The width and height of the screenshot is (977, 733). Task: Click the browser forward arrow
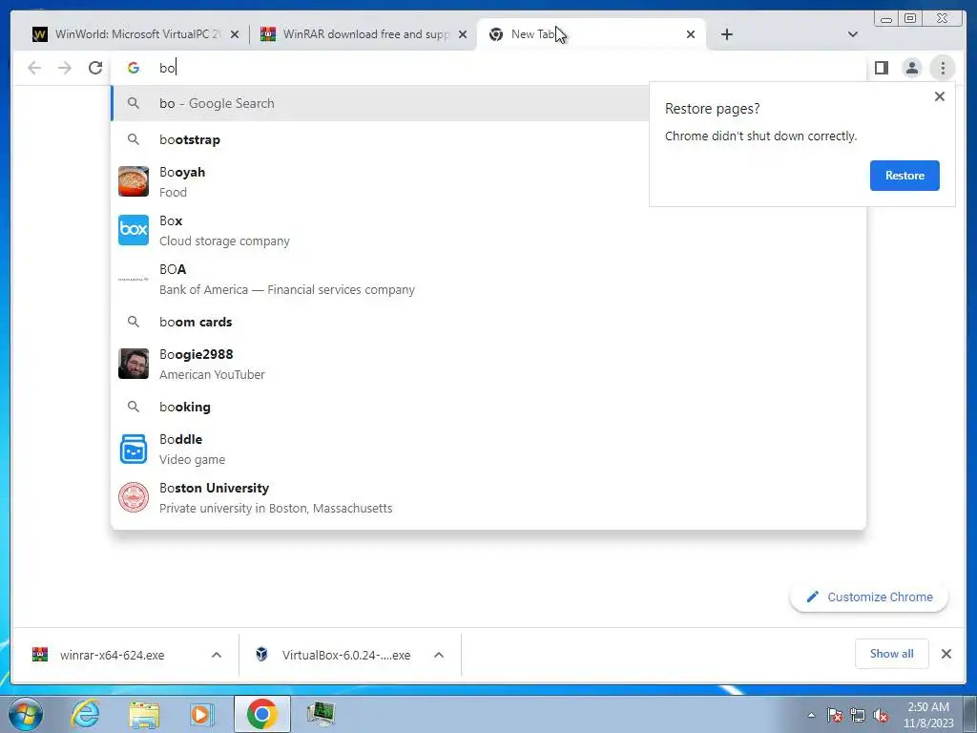coord(65,68)
